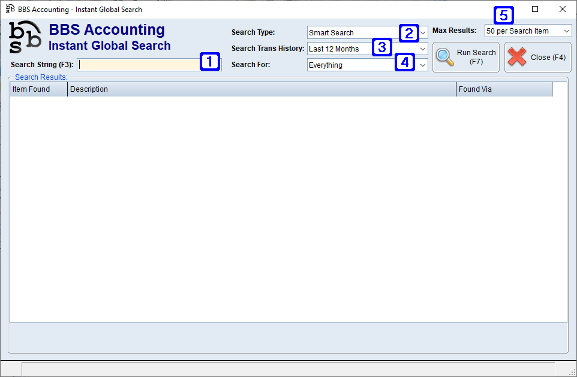
Task: Click the large BBS logo
Action: [x=26, y=37]
